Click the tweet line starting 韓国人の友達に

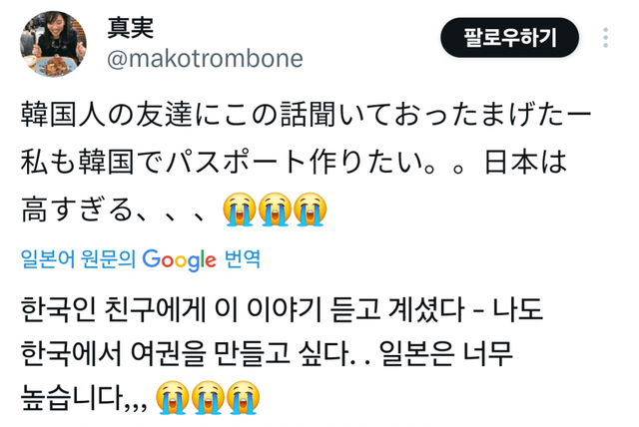307,115
